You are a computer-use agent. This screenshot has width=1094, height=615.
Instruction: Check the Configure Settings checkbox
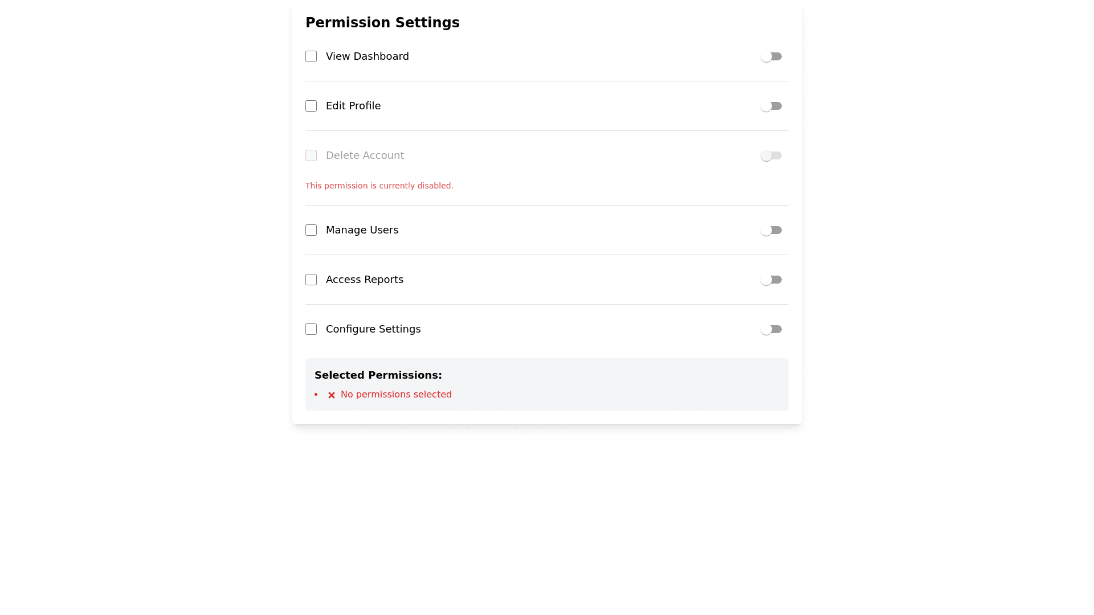pyautogui.click(x=311, y=329)
